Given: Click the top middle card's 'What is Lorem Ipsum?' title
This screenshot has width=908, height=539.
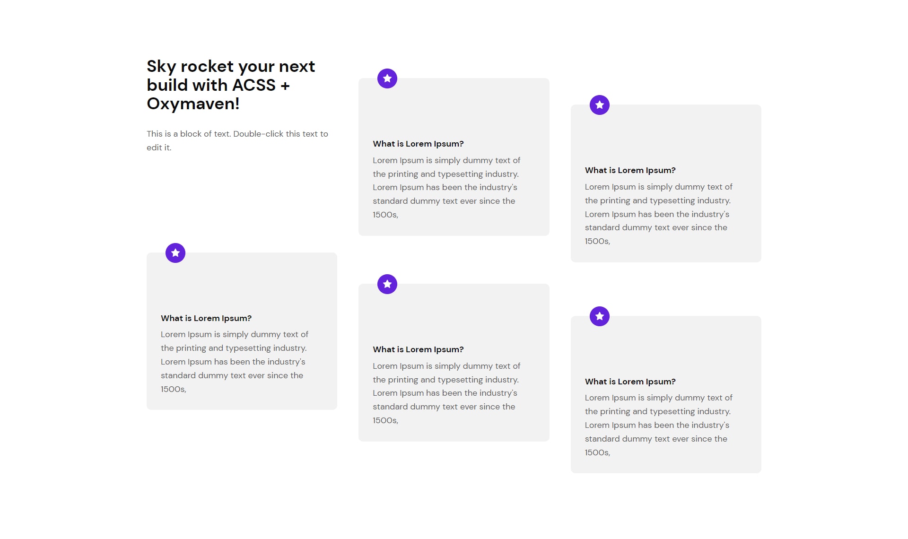Looking at the screenshot, I should [418, 144].
